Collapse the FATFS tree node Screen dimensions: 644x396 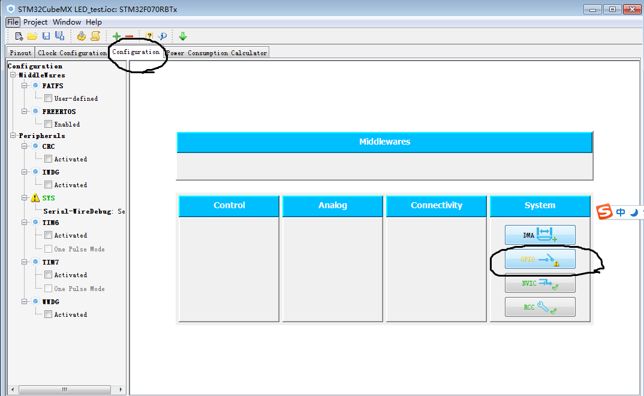pyautogui.click(x=24, y=85)
